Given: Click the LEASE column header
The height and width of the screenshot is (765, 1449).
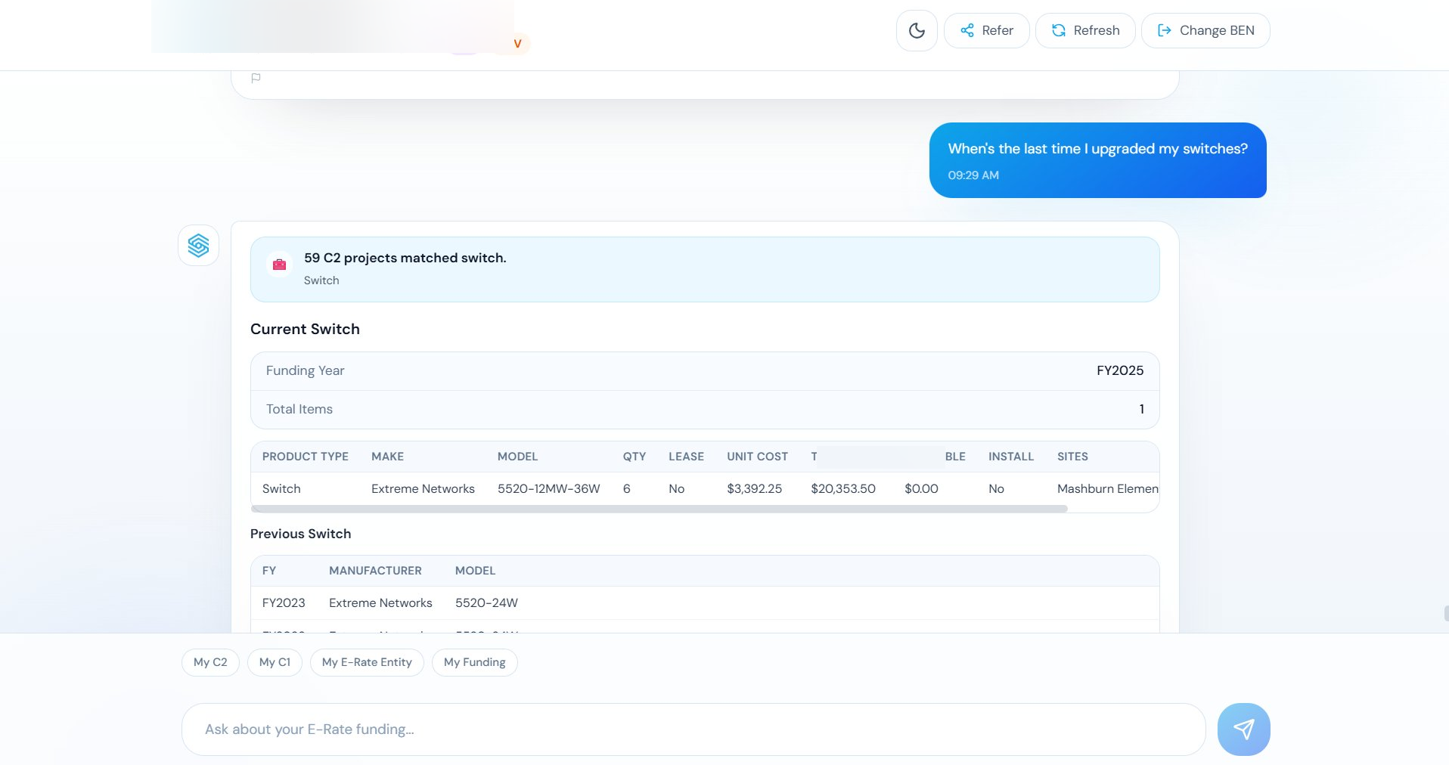Looking at the screenshot, I should (686, 457).
